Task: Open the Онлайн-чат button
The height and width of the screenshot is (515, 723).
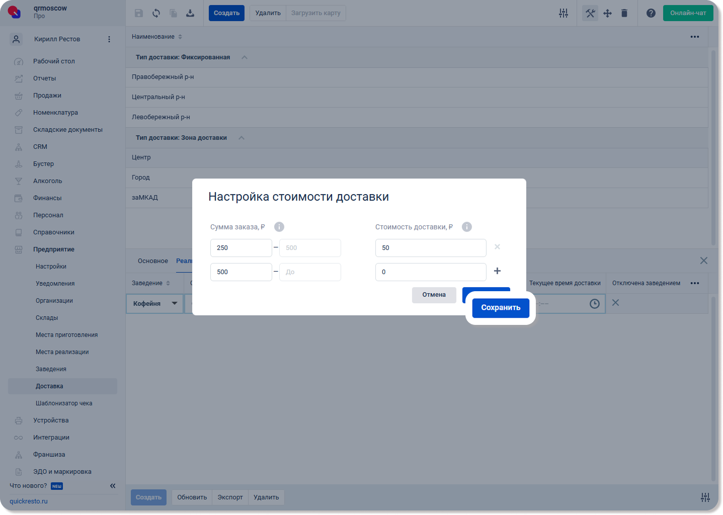Action: 688,13
